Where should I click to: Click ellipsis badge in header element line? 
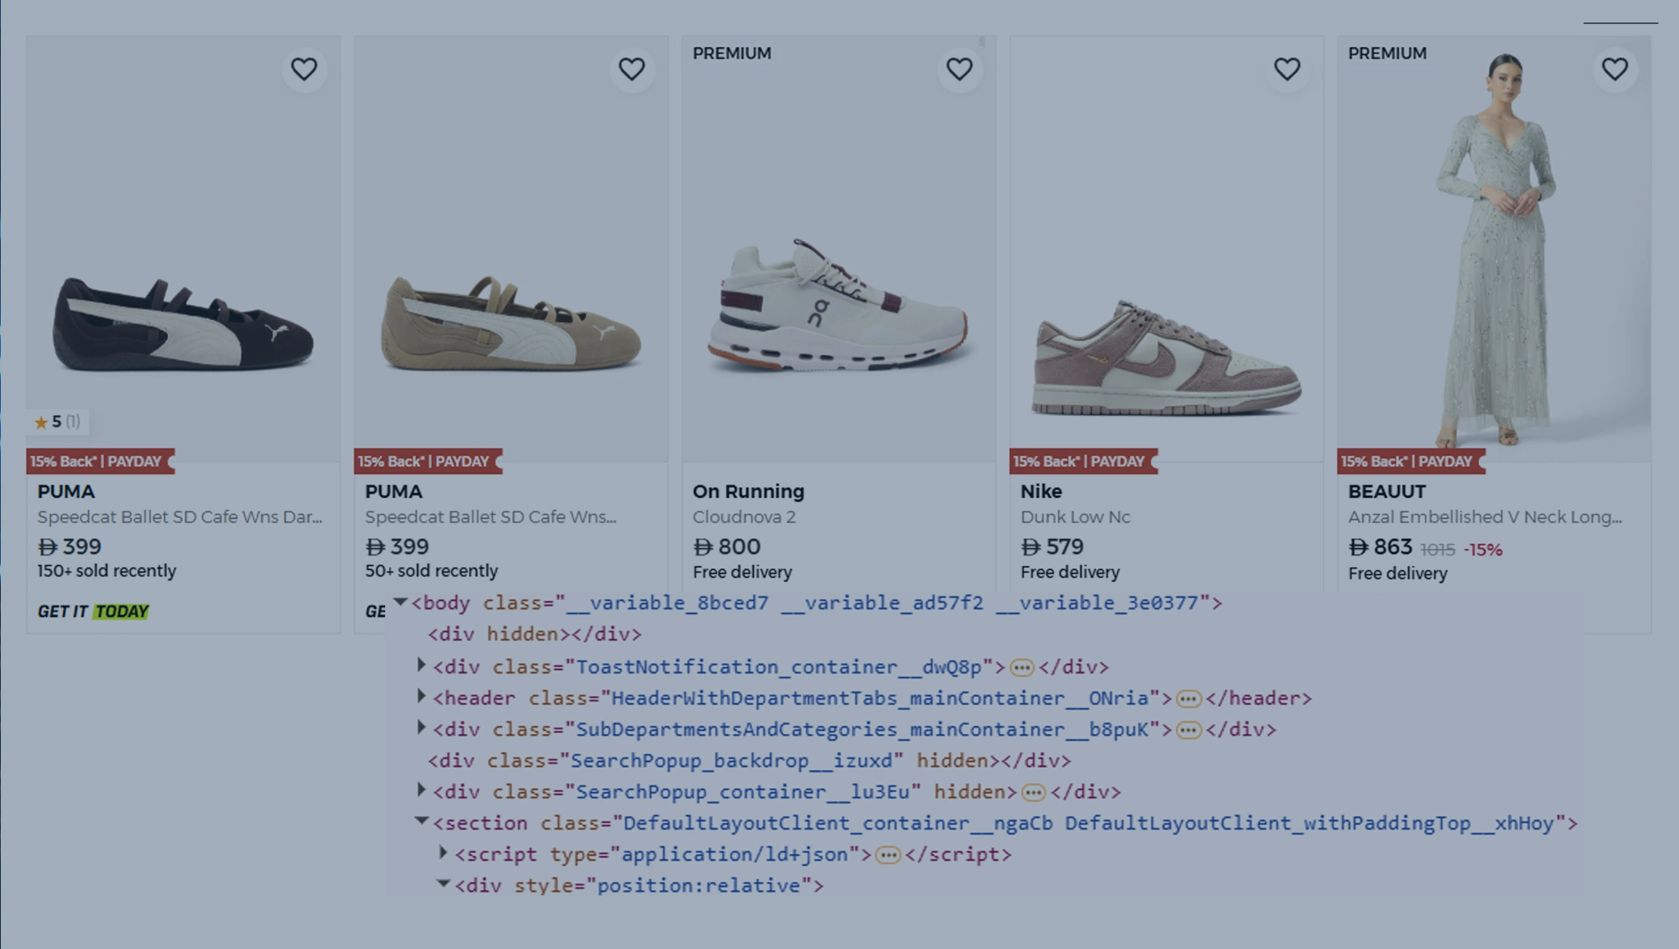[1188, 699]
